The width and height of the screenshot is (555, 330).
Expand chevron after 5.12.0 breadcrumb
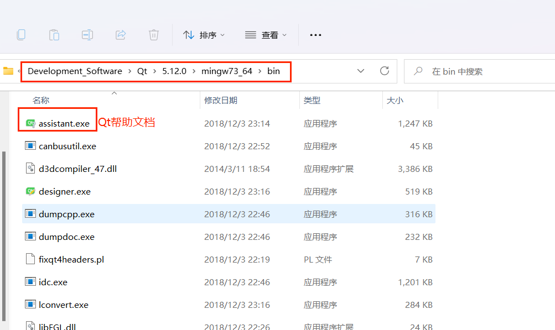pyautogui.click(x=194, y=71)
